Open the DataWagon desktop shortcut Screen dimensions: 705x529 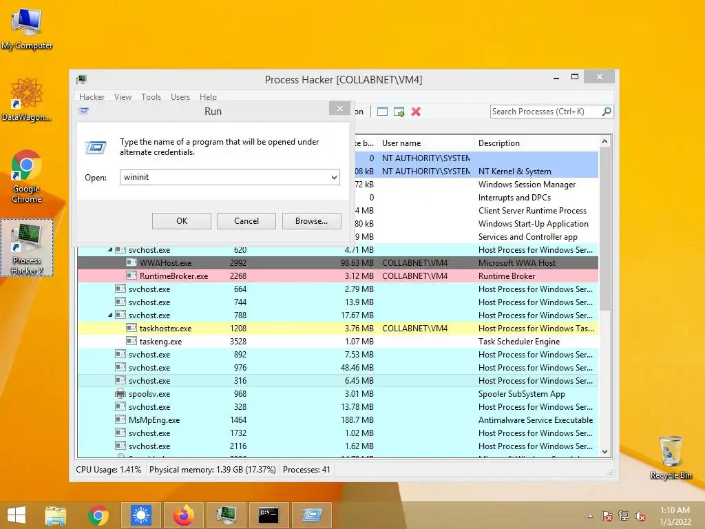pos(27,99)
